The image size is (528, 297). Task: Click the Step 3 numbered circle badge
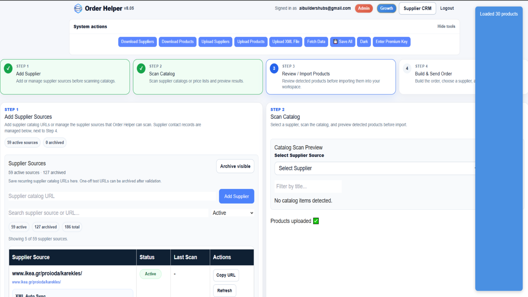(x=274, y=69)
